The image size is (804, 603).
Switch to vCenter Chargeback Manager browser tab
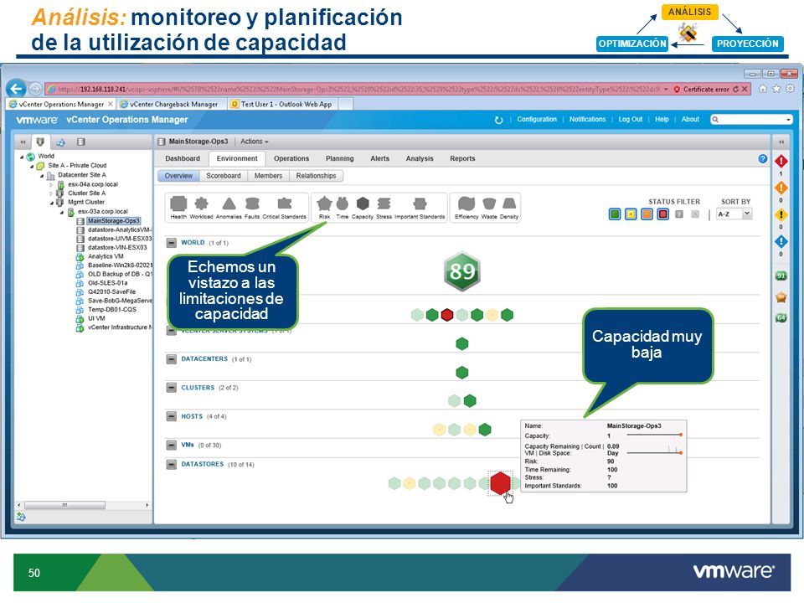(x=171, y=104)
